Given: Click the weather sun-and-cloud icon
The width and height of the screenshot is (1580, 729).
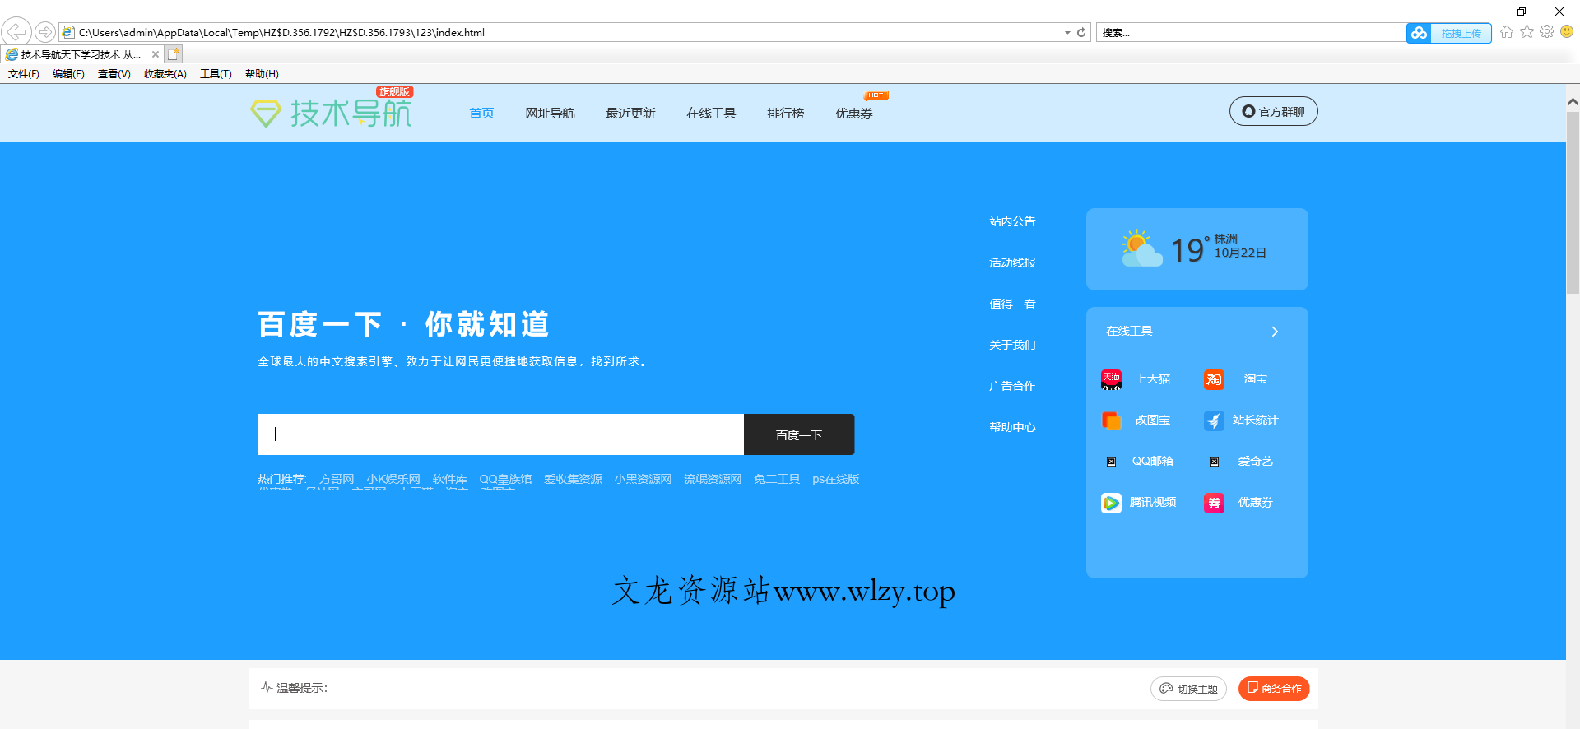Looking at the screenshot, I should click(x=1141, y=248).
